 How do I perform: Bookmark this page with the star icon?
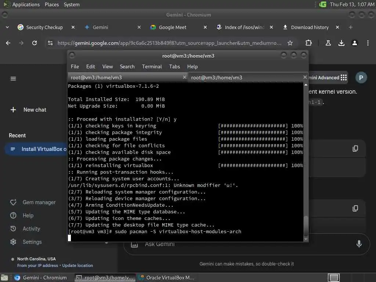click(290, 43)
